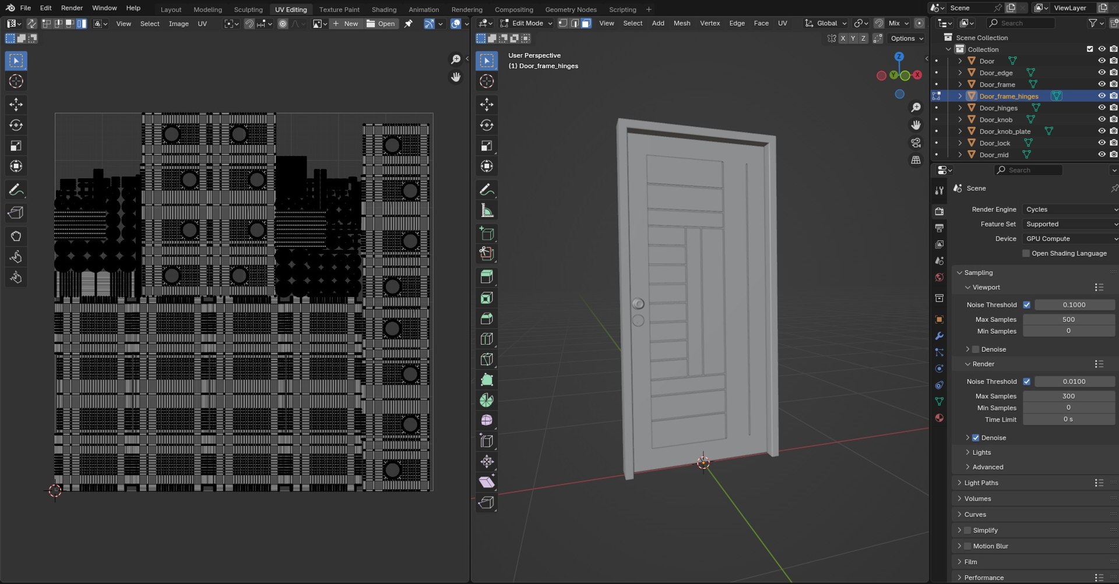1119x584 pixels.
Task: Disable render for Door_lock object
Action: click(x=1114, y=143)
